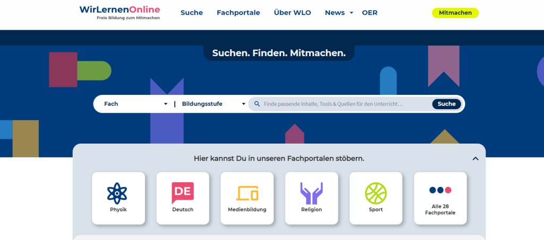The height and width of the screenshot is (240, 544).
Task: Open the Deutsch DE speech bubble icon
Action: [x=183, y=193]
